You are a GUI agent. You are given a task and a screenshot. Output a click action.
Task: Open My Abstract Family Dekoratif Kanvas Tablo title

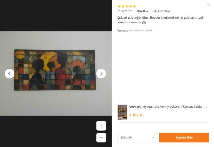click(x=174, y=107)
